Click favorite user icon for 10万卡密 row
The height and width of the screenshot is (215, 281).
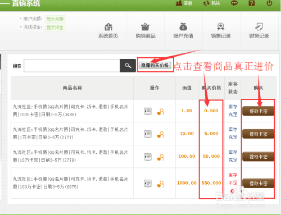tap(161, 157)
